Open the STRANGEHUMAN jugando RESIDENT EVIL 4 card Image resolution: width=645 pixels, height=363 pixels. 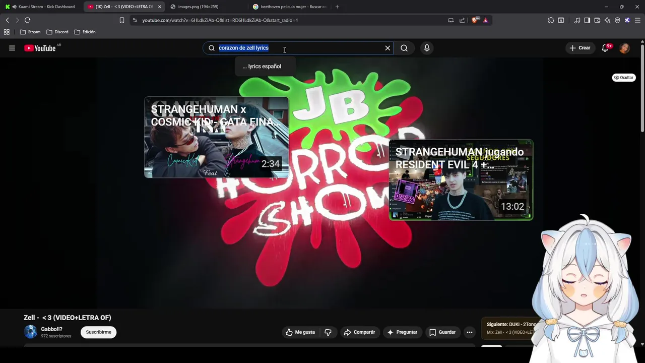[x=461, y=180]
